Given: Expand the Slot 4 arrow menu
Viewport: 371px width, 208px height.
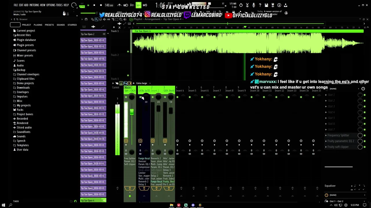Looking at the screenshot, I should [x=326, y=112].
